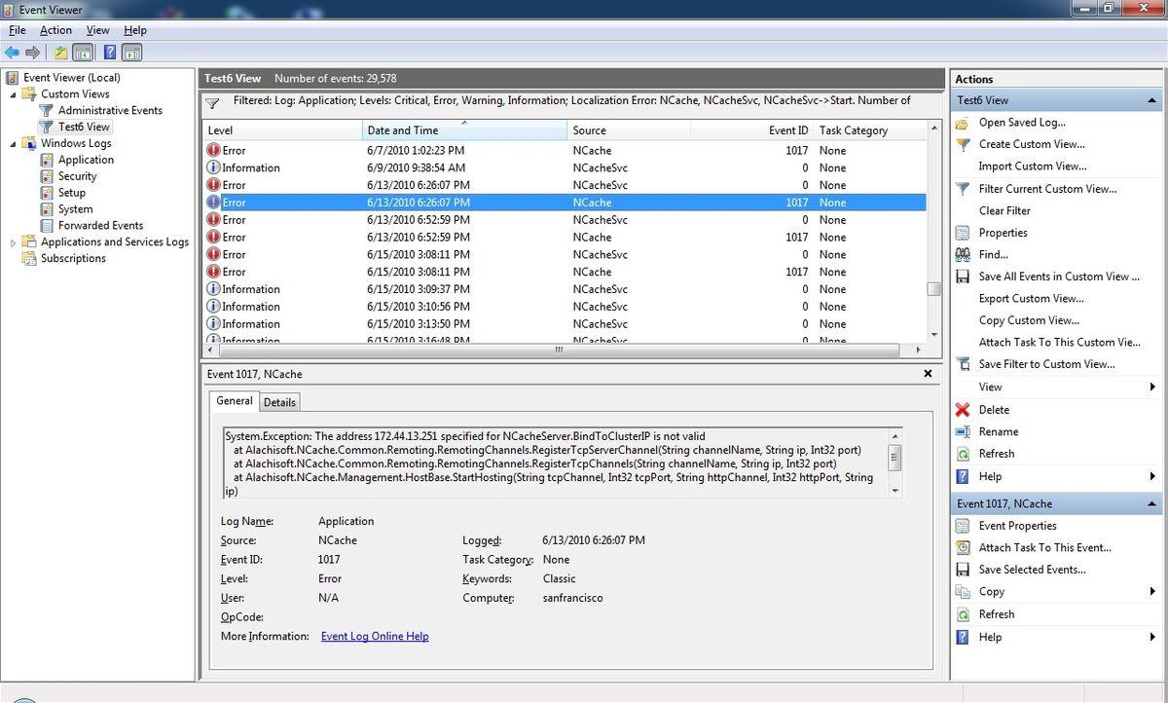Select the Error event at 6/7/2010 1:02:23 PM
Screen dimensions: 1168x703
tap(565, 151)
